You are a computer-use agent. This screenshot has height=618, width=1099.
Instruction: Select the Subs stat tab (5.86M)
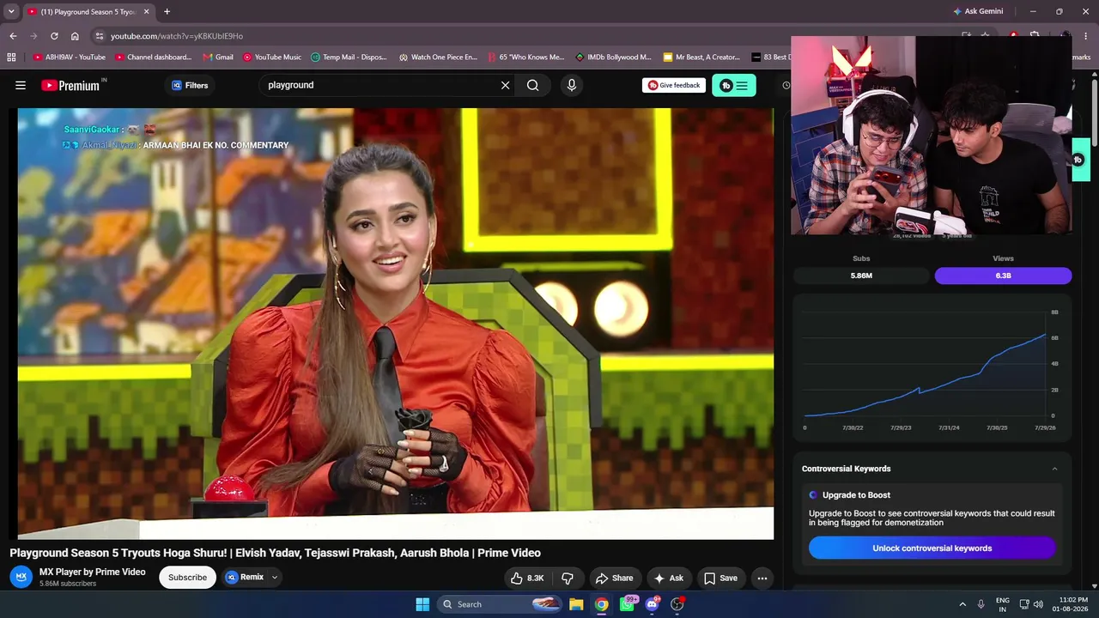[861, 276]
